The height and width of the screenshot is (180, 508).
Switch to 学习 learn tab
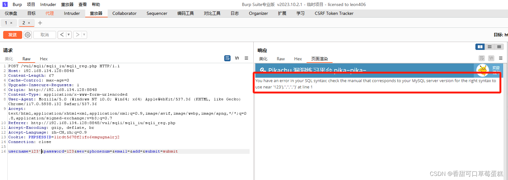[301, 13]
